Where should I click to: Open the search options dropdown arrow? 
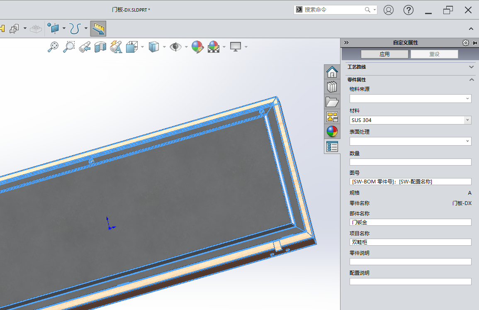374,10
